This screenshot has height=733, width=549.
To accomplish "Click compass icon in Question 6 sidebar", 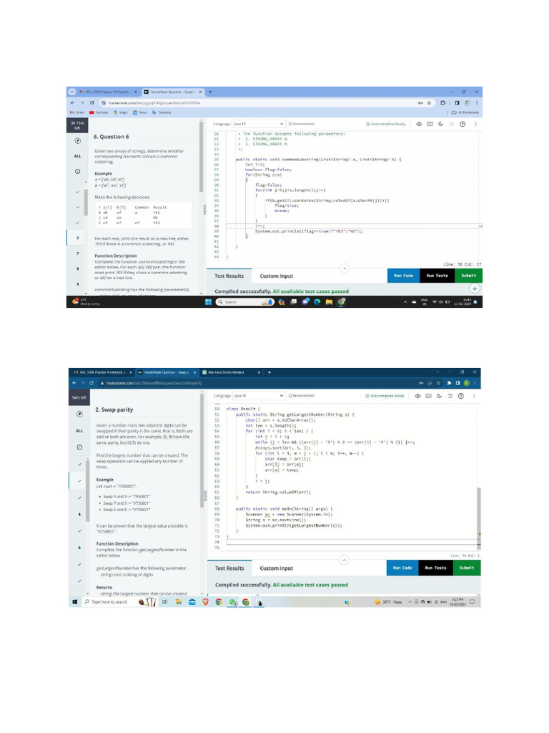I will pos(77,141).
